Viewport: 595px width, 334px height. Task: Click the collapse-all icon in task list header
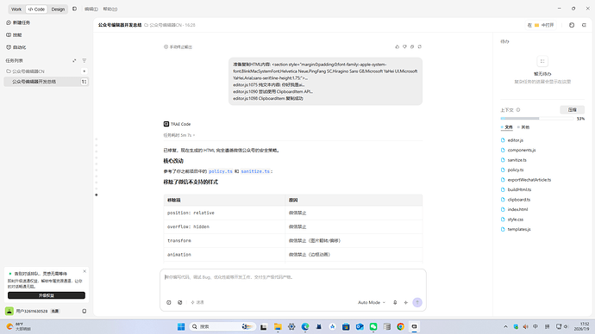click(x=74, y=60)
